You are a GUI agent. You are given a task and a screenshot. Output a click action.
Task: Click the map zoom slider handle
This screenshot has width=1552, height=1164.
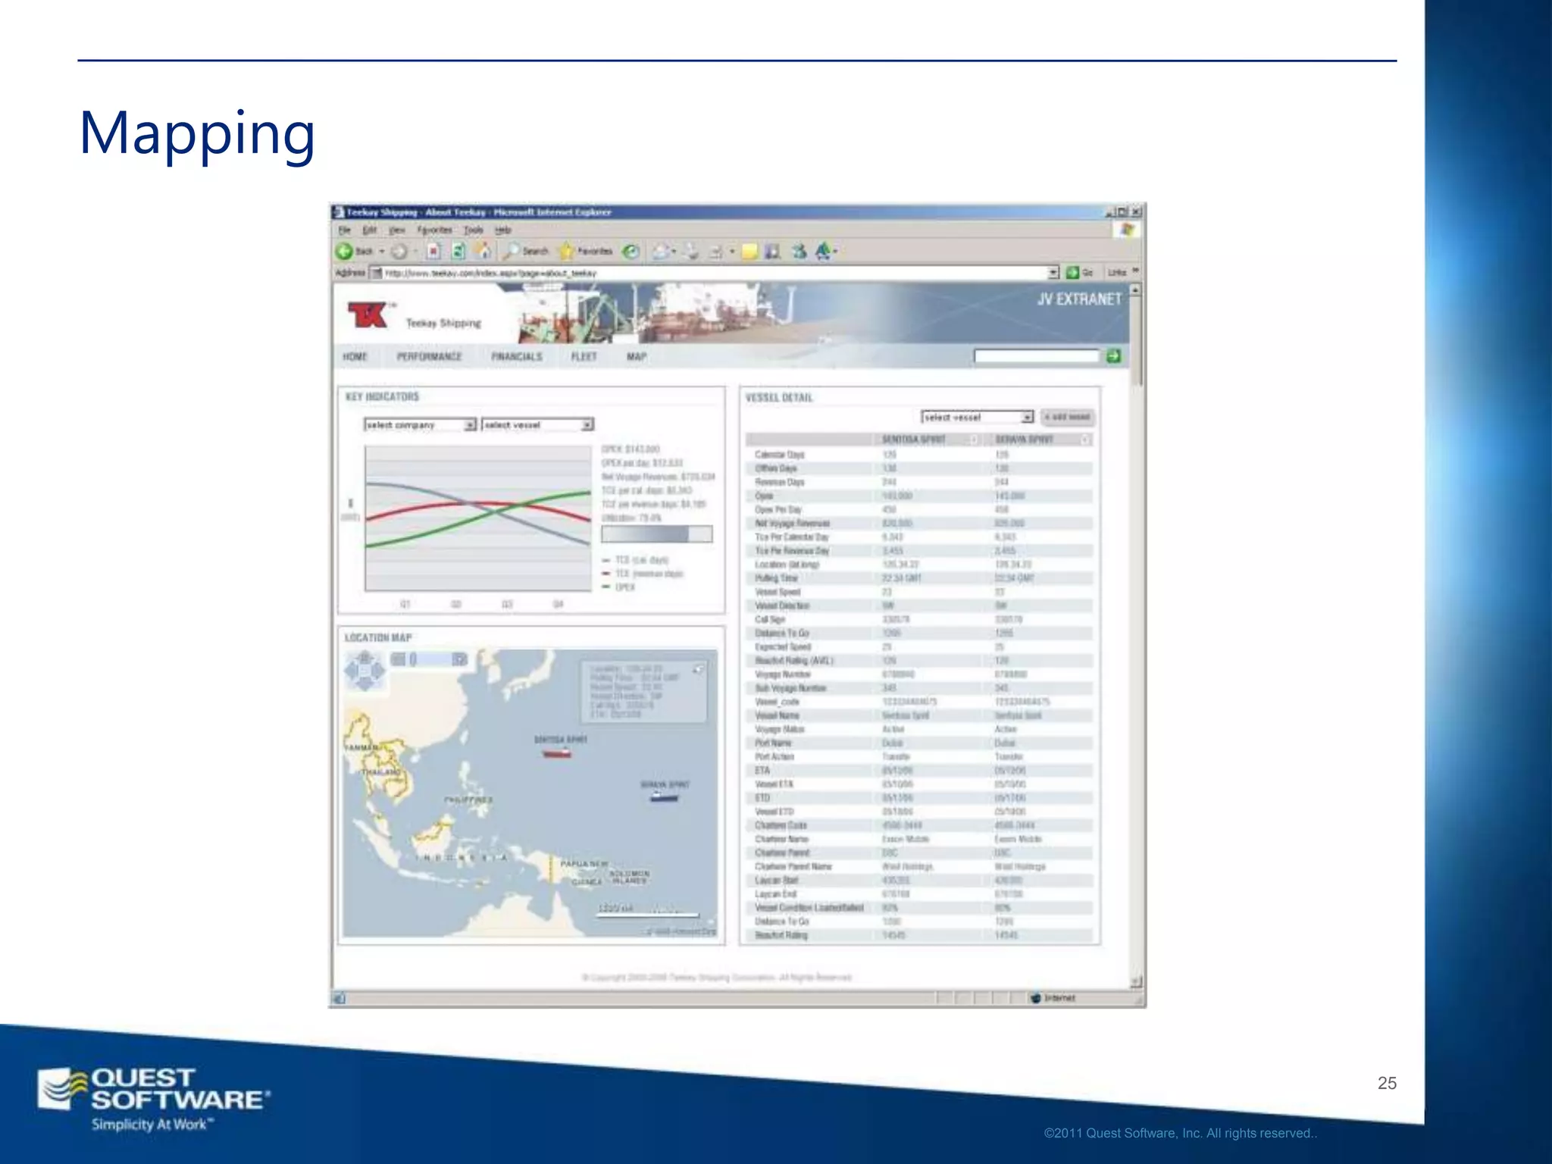[x=413, y=660]
